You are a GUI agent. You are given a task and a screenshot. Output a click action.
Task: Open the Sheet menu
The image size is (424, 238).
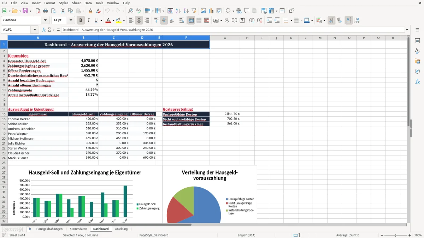click(76, 3)
